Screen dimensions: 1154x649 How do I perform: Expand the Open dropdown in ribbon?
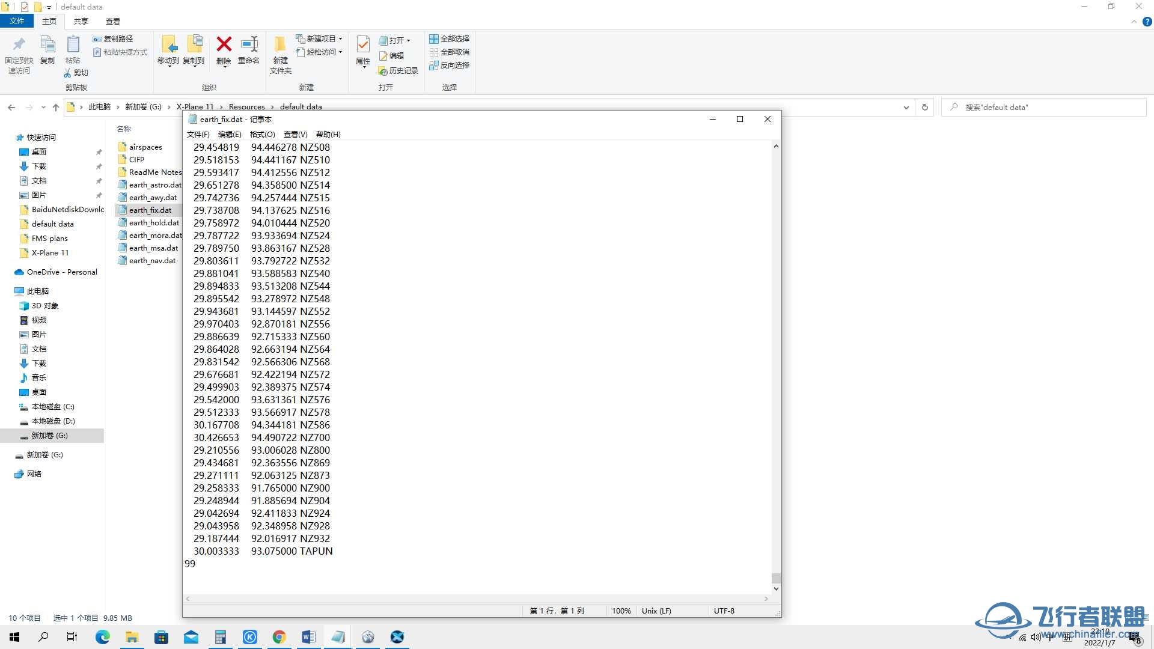(408, 41)
